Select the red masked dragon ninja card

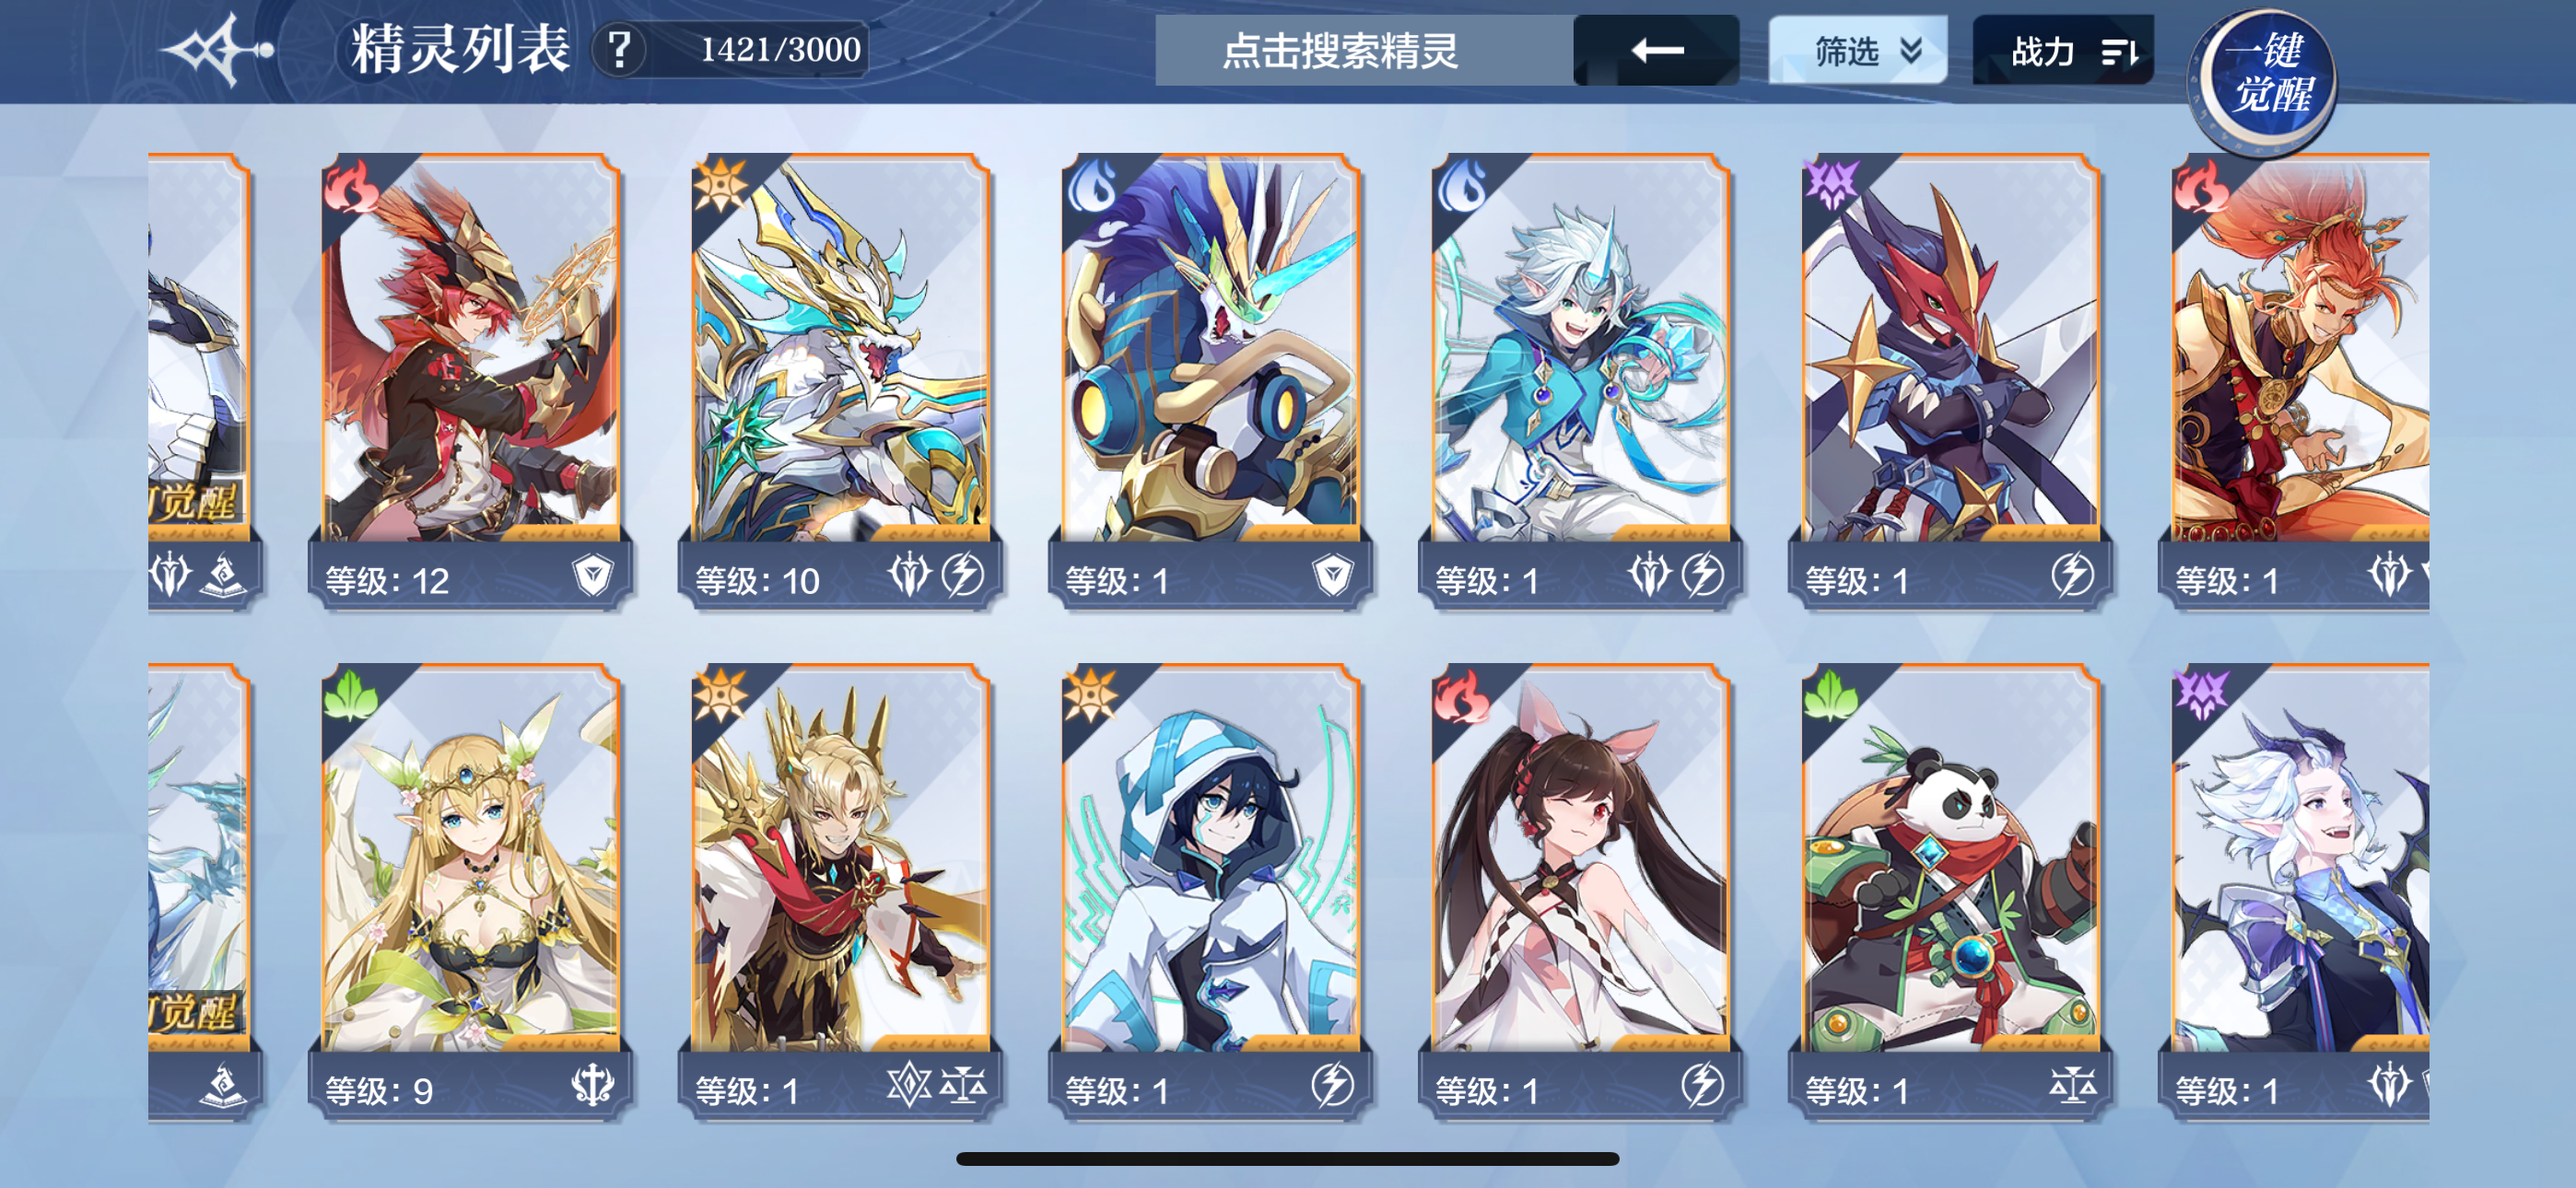tap(1951, 381)
